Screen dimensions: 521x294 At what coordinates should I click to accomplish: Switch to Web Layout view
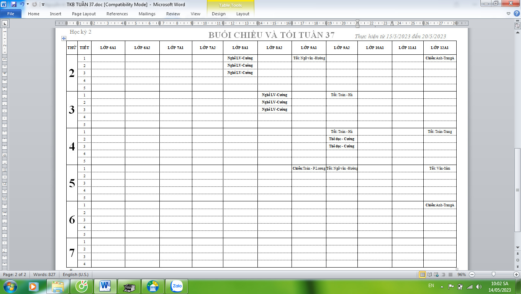coord(436,274)
